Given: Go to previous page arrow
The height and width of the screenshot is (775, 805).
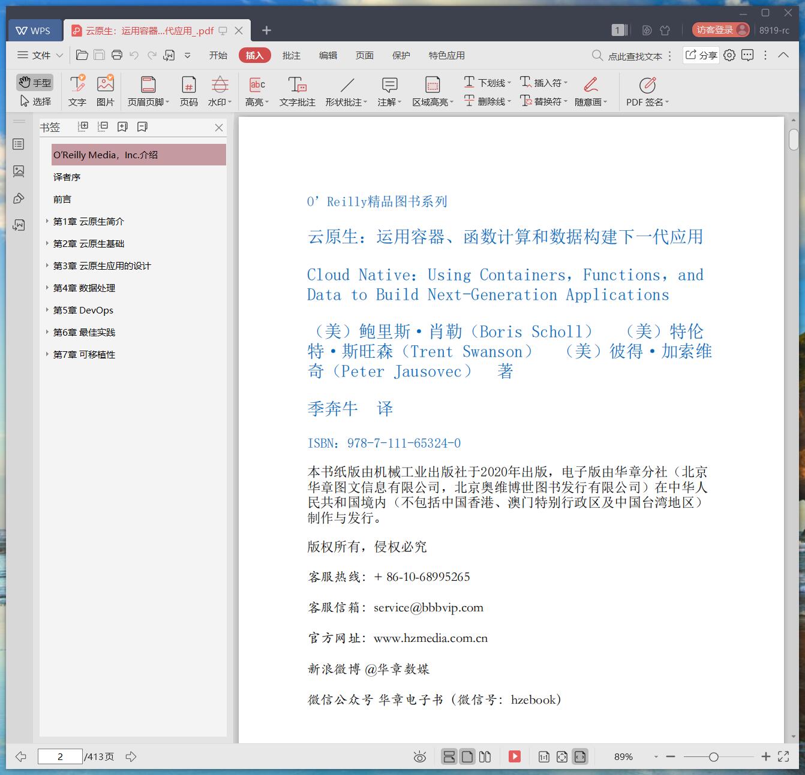Looking at the screenshot, I should [x=21, y=756].
